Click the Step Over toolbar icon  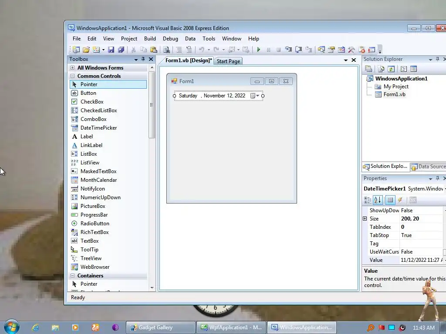(x=299, y=50)
